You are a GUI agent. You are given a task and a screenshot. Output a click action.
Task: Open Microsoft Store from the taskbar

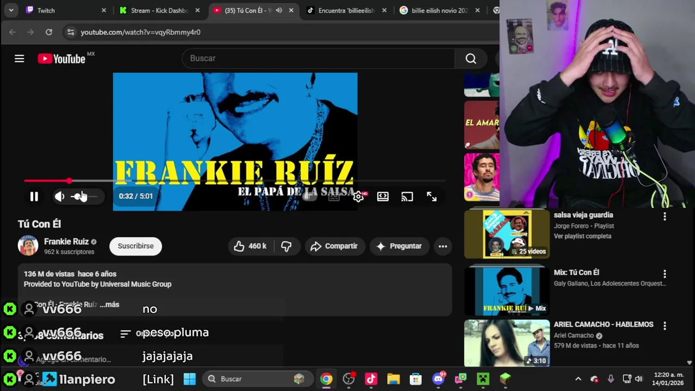coord(415,379)
